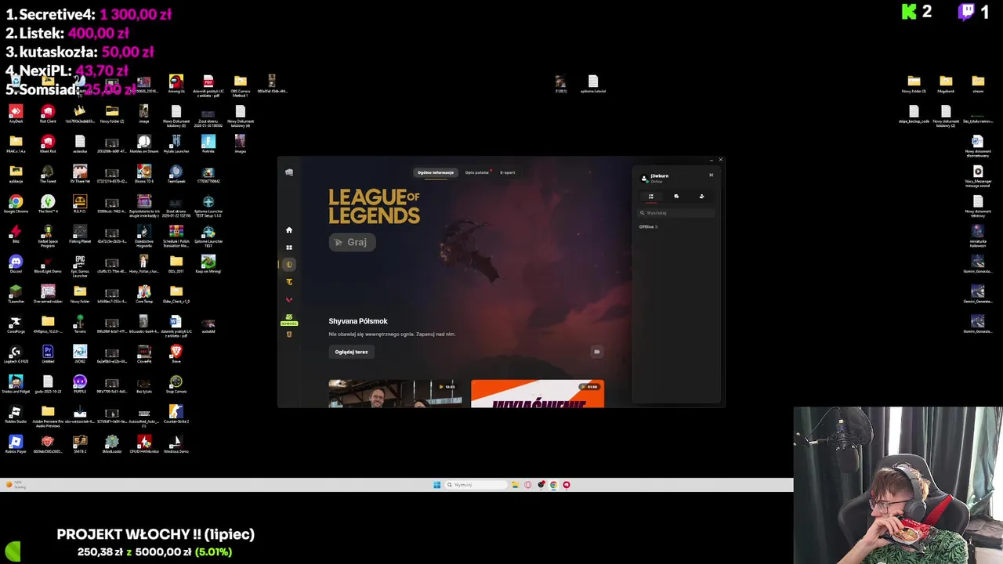
Task: Collapse the social panel arrow icon
Action: tap(711, 175)
